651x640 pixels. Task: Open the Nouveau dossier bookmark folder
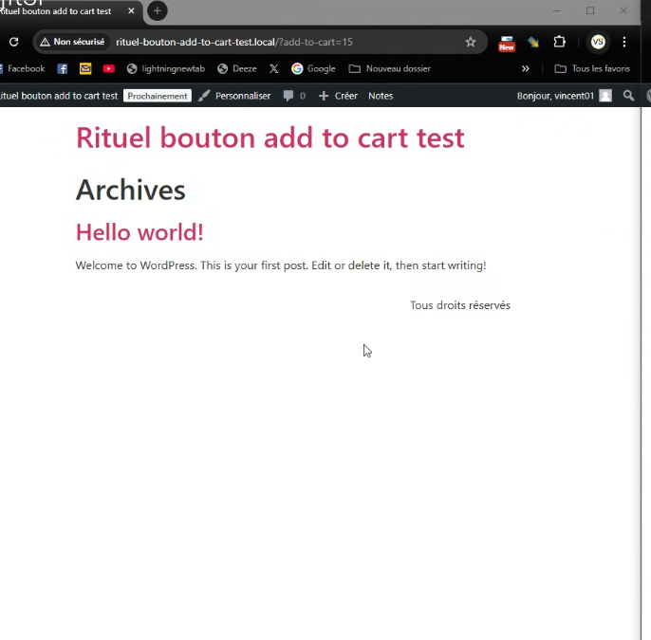[x=389, y=69]
